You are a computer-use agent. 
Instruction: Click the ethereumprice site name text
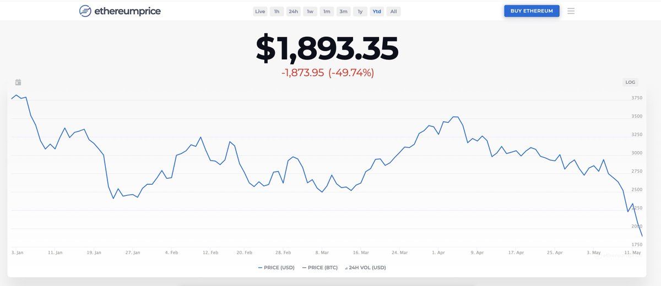point(127,11)
